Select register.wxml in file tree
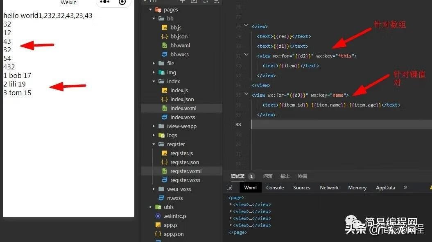The image size is (432, 242). 185,171
